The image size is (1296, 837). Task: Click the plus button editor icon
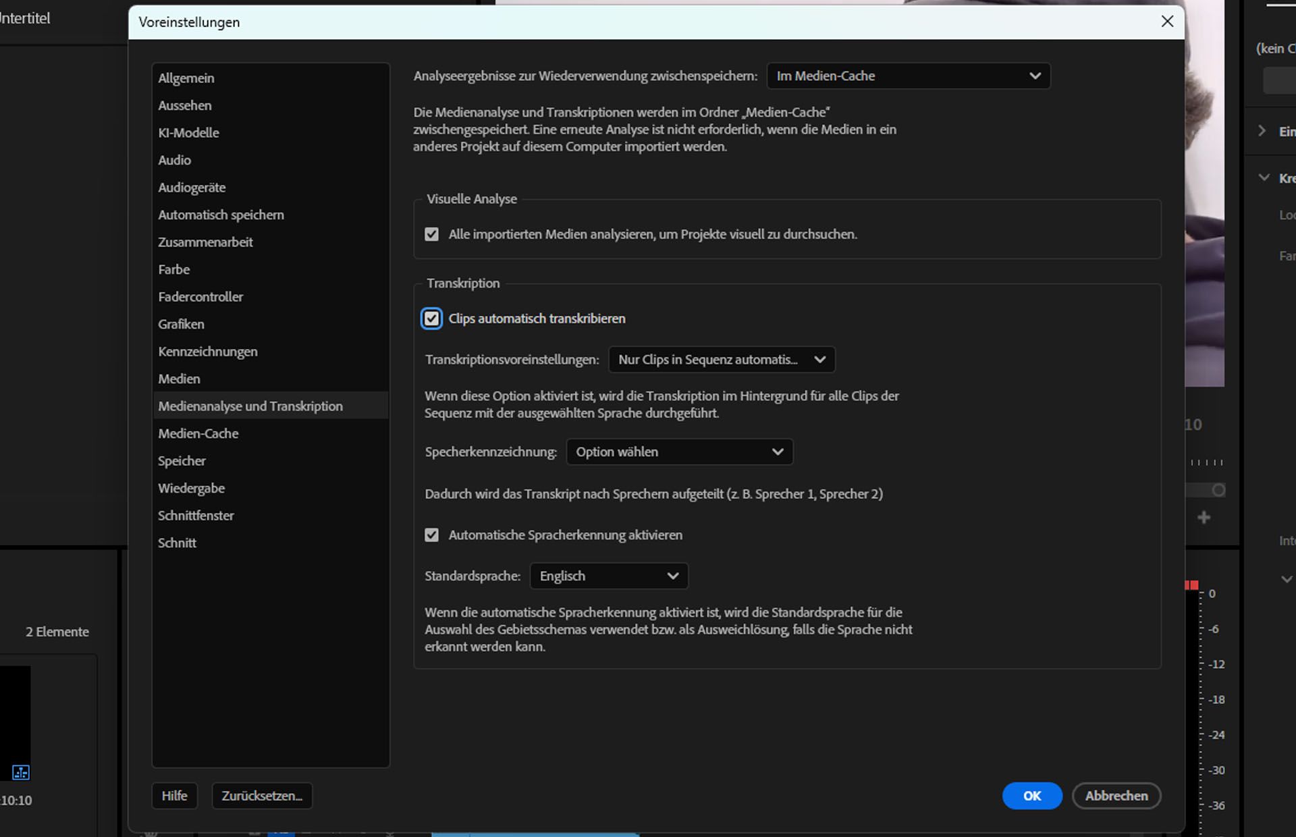coord(1204,518)
